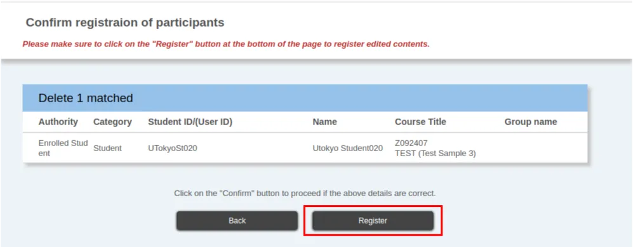Select the Authority column header
633x247 pixels.
(x=58, y=122)
